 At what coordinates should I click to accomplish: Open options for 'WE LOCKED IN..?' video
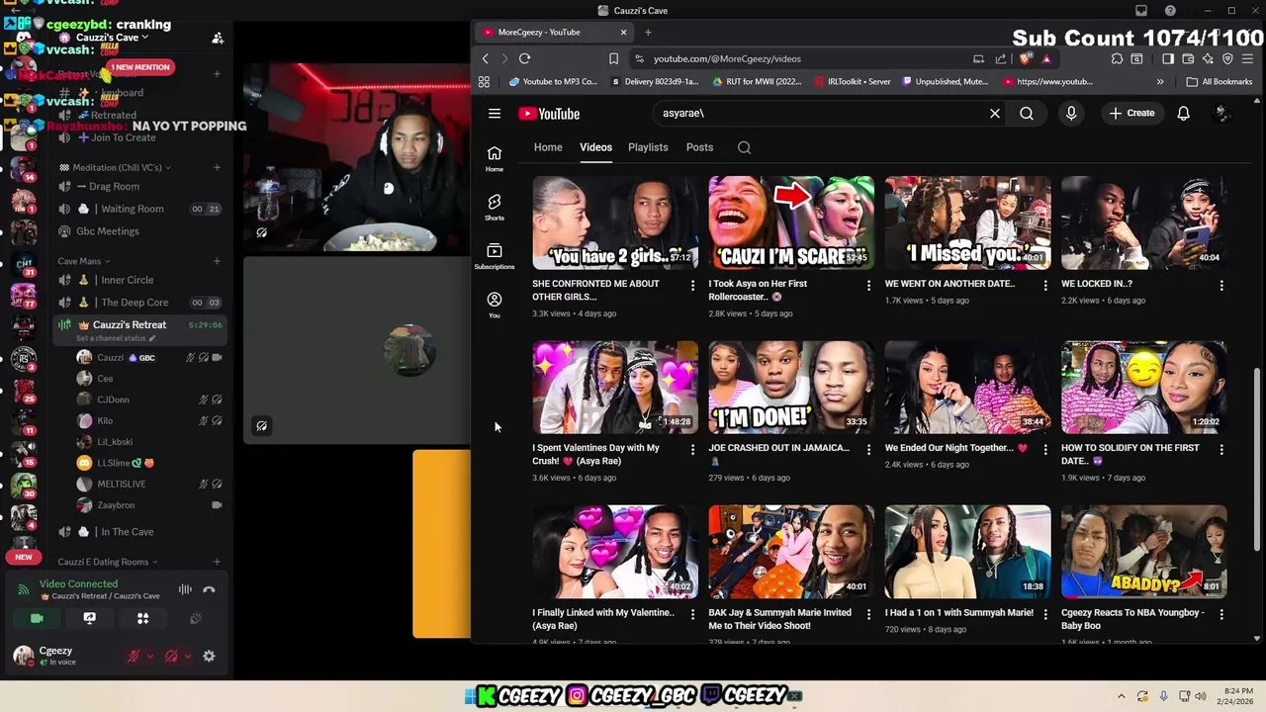(1221, 285)
